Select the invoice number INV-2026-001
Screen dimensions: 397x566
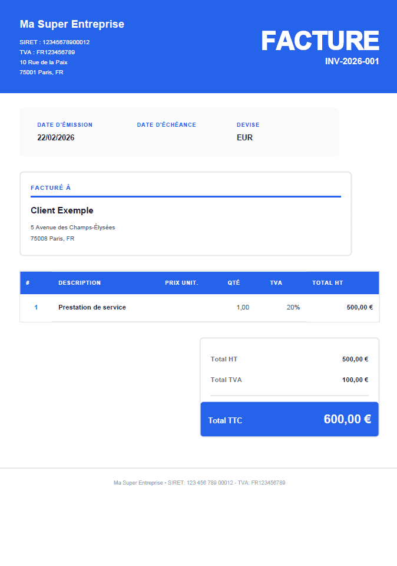click(x=352, y=61)
